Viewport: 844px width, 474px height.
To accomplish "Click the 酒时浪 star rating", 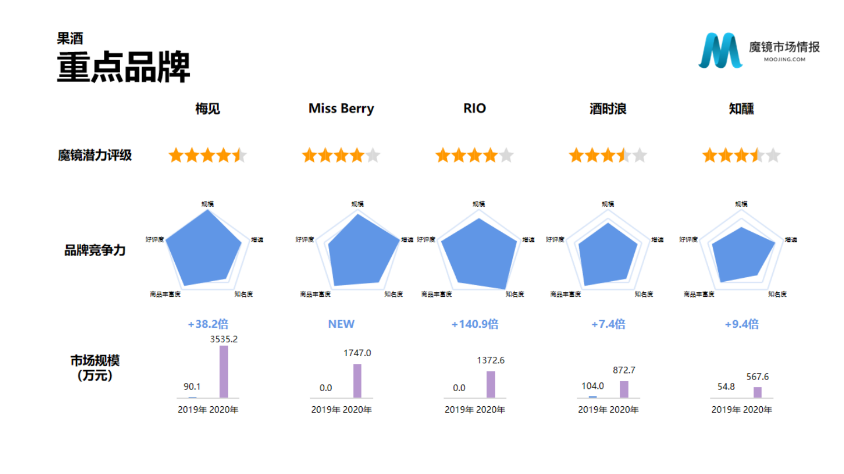I will click(x=608, y=155).
